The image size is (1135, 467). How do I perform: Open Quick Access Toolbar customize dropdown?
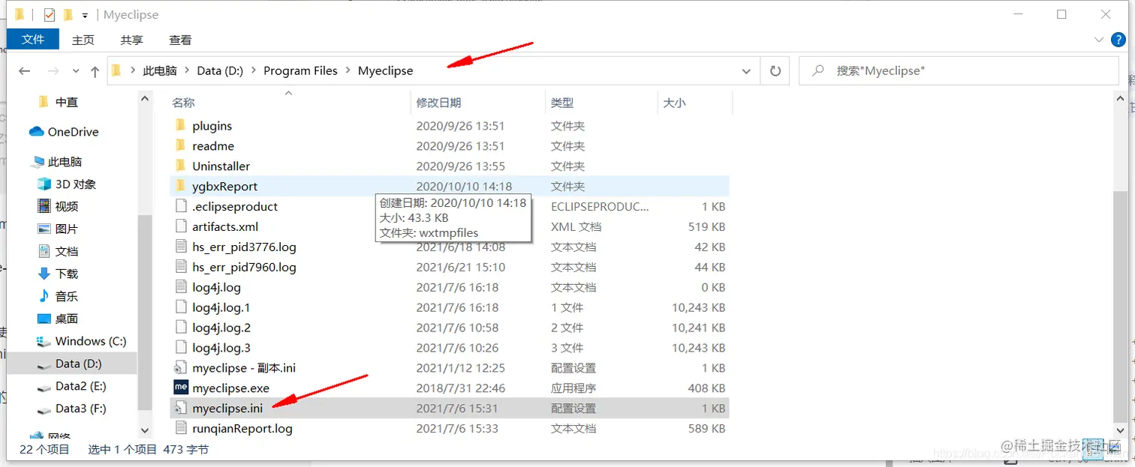[x=85, y=15]
